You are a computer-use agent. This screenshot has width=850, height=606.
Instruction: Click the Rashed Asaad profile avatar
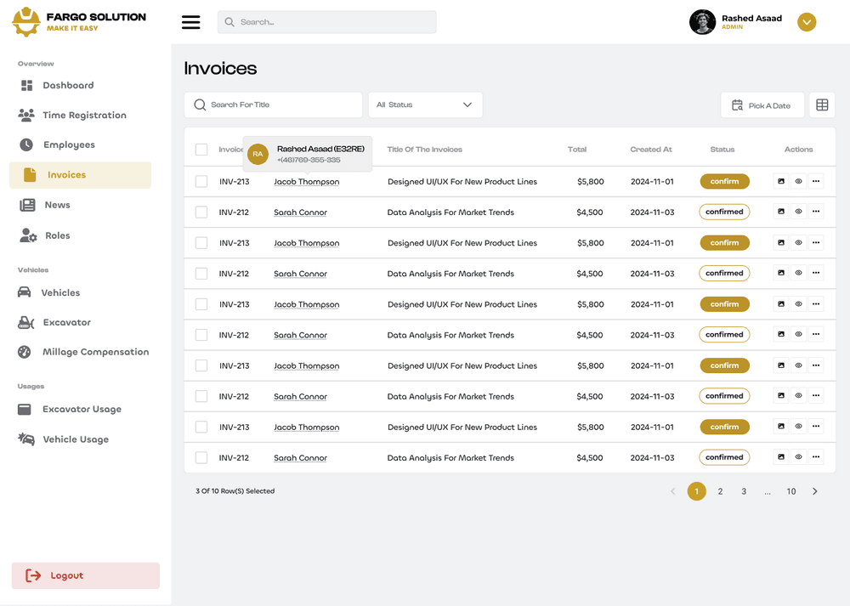click(x=702, y=22)
